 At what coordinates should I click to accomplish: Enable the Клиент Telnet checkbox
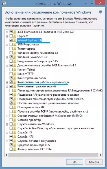(x=11, y=69)
